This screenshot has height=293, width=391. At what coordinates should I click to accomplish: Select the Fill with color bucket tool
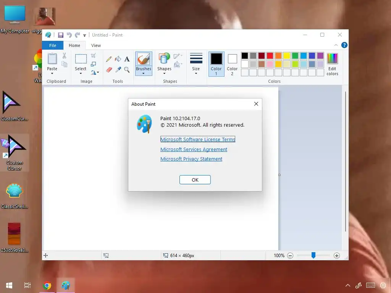[x=118, y=59]
